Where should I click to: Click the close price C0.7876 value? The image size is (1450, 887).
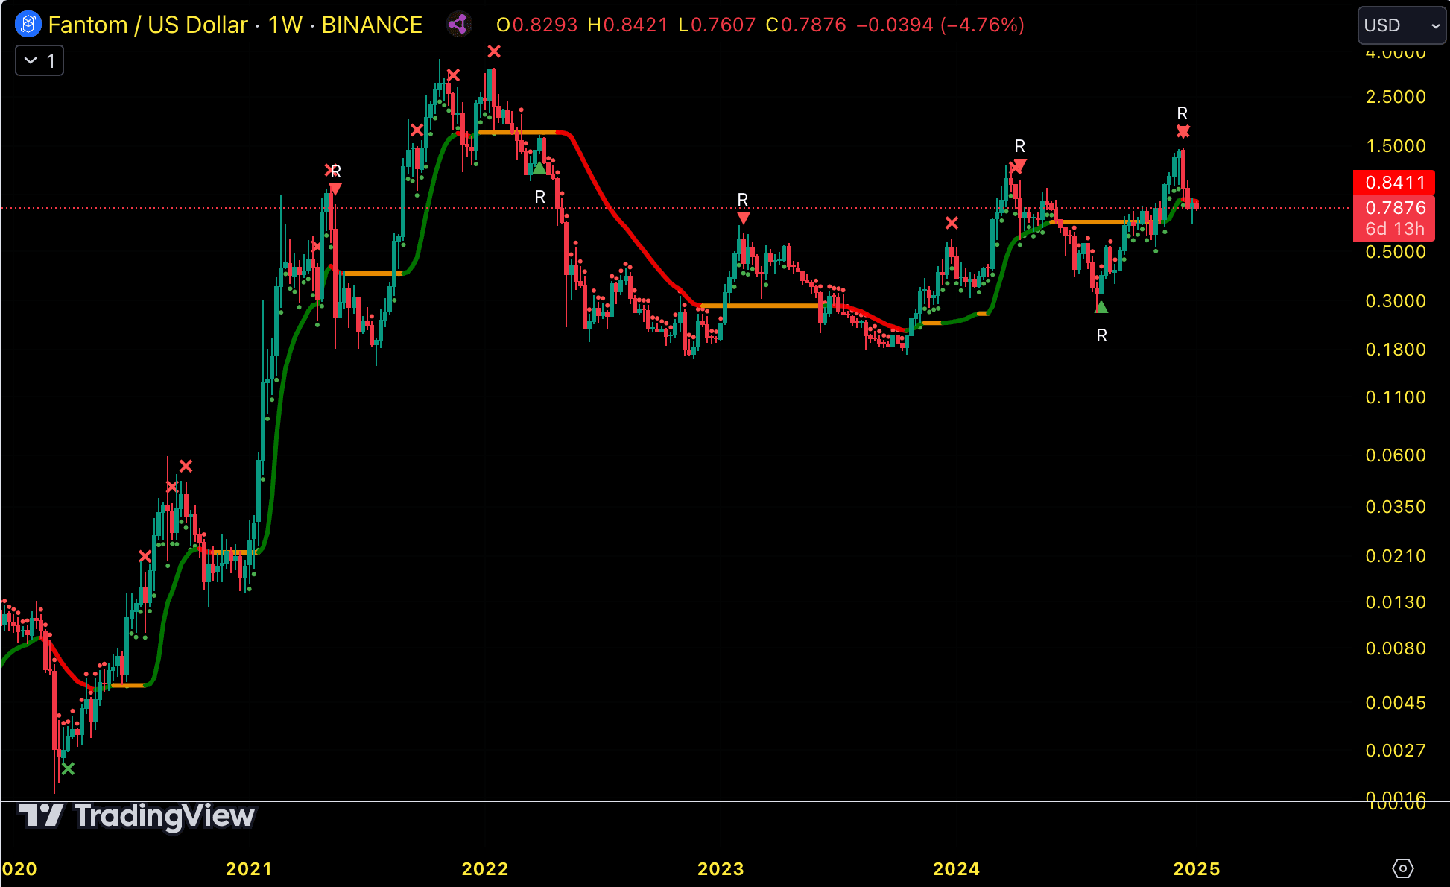point(806,25)
